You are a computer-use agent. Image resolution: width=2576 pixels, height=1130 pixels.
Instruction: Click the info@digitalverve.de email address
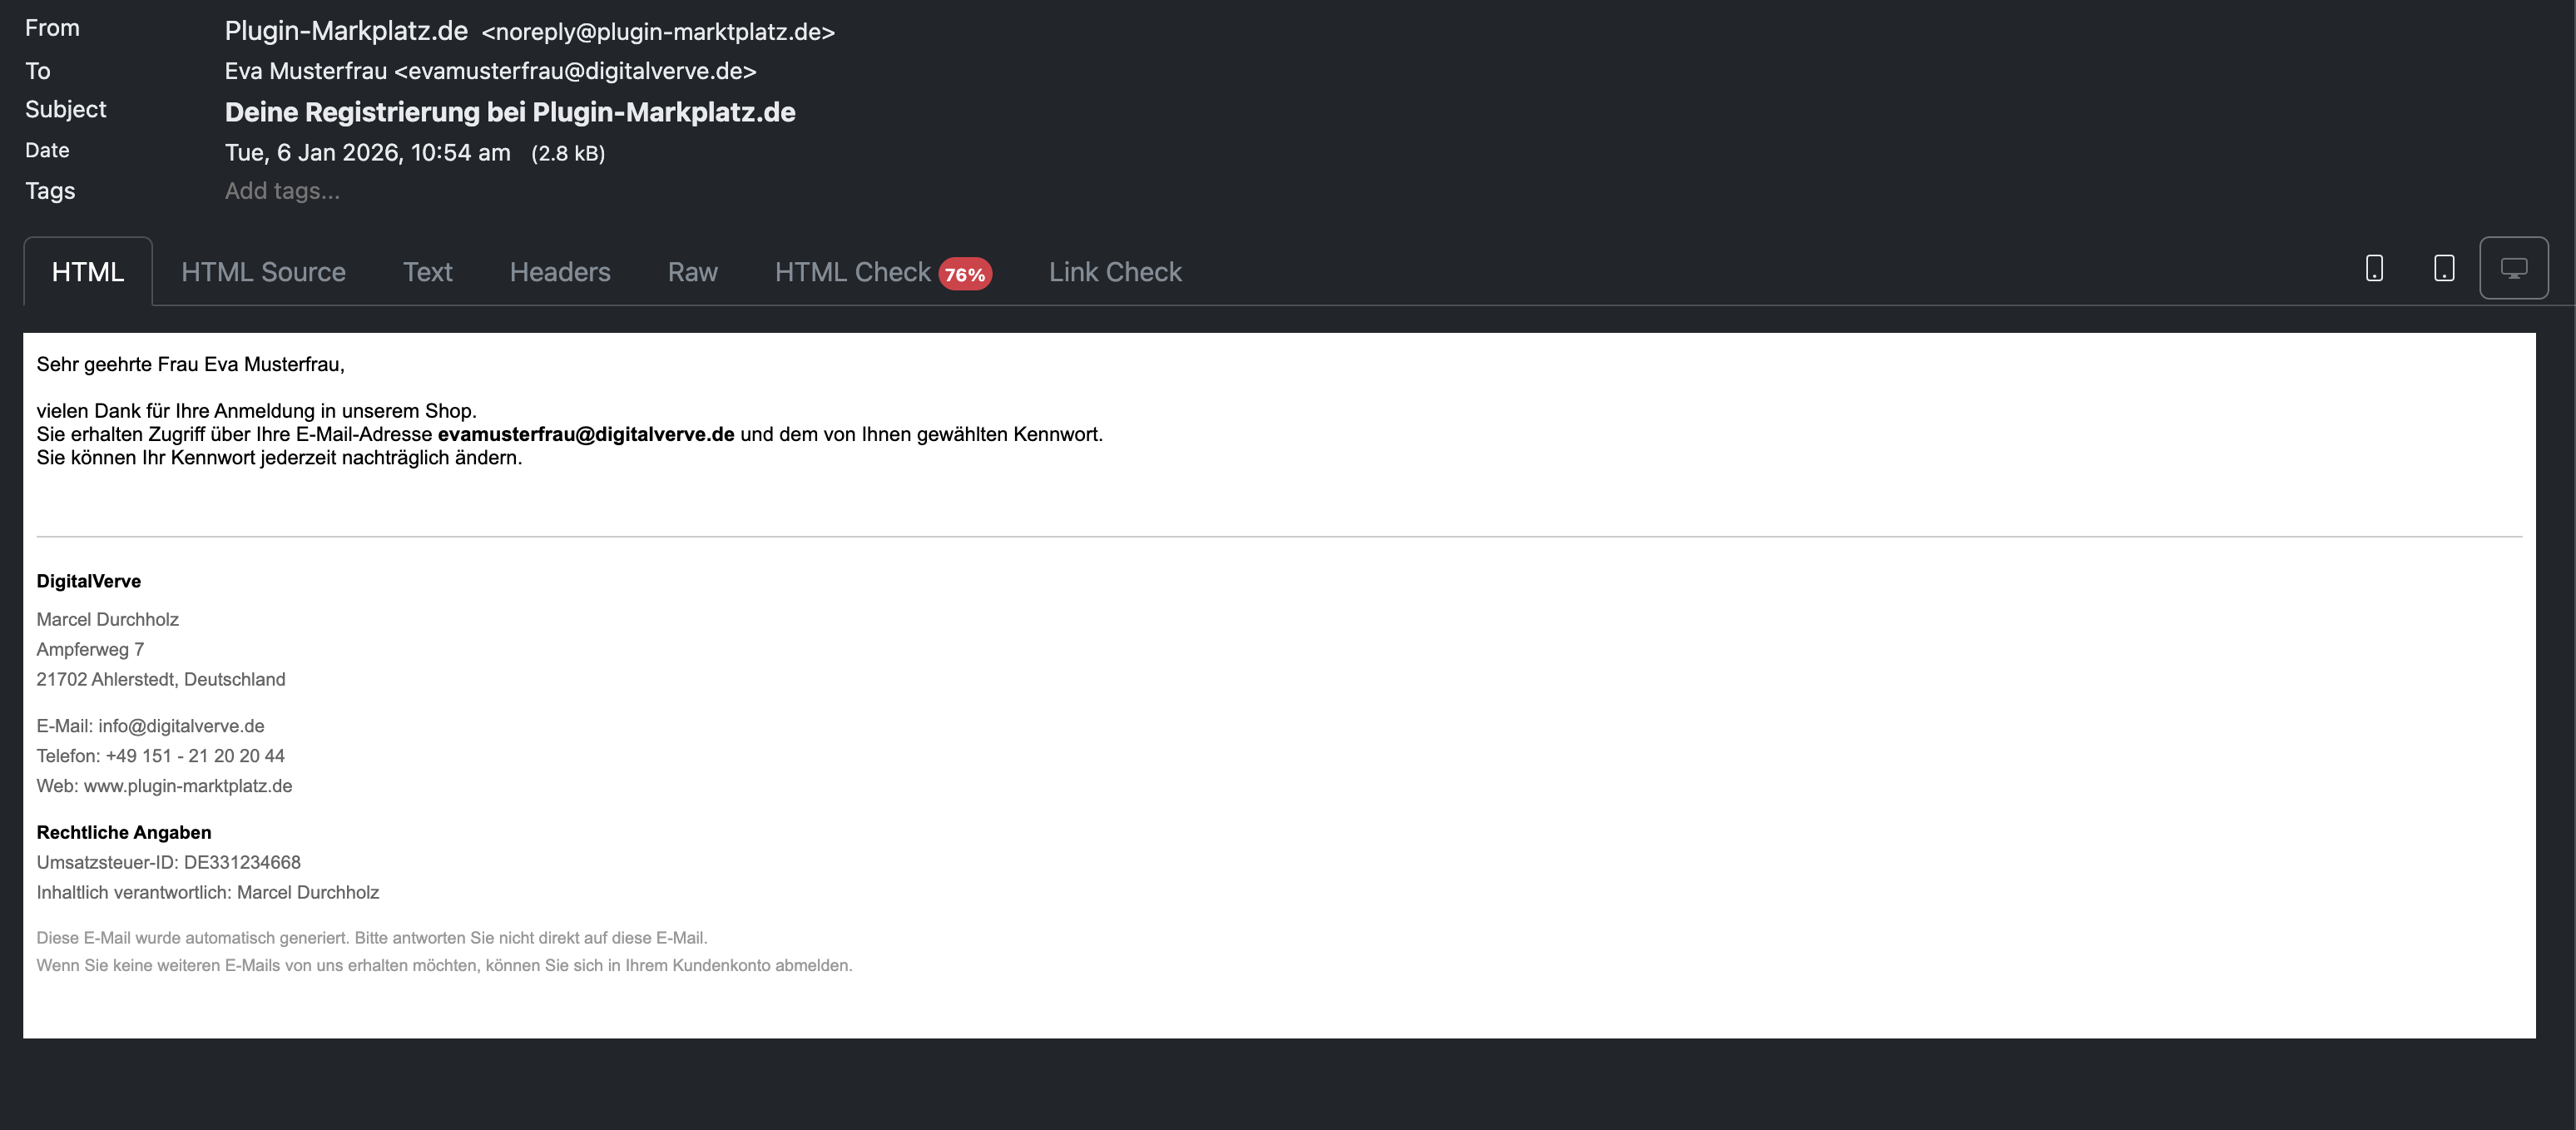point(181,726)
